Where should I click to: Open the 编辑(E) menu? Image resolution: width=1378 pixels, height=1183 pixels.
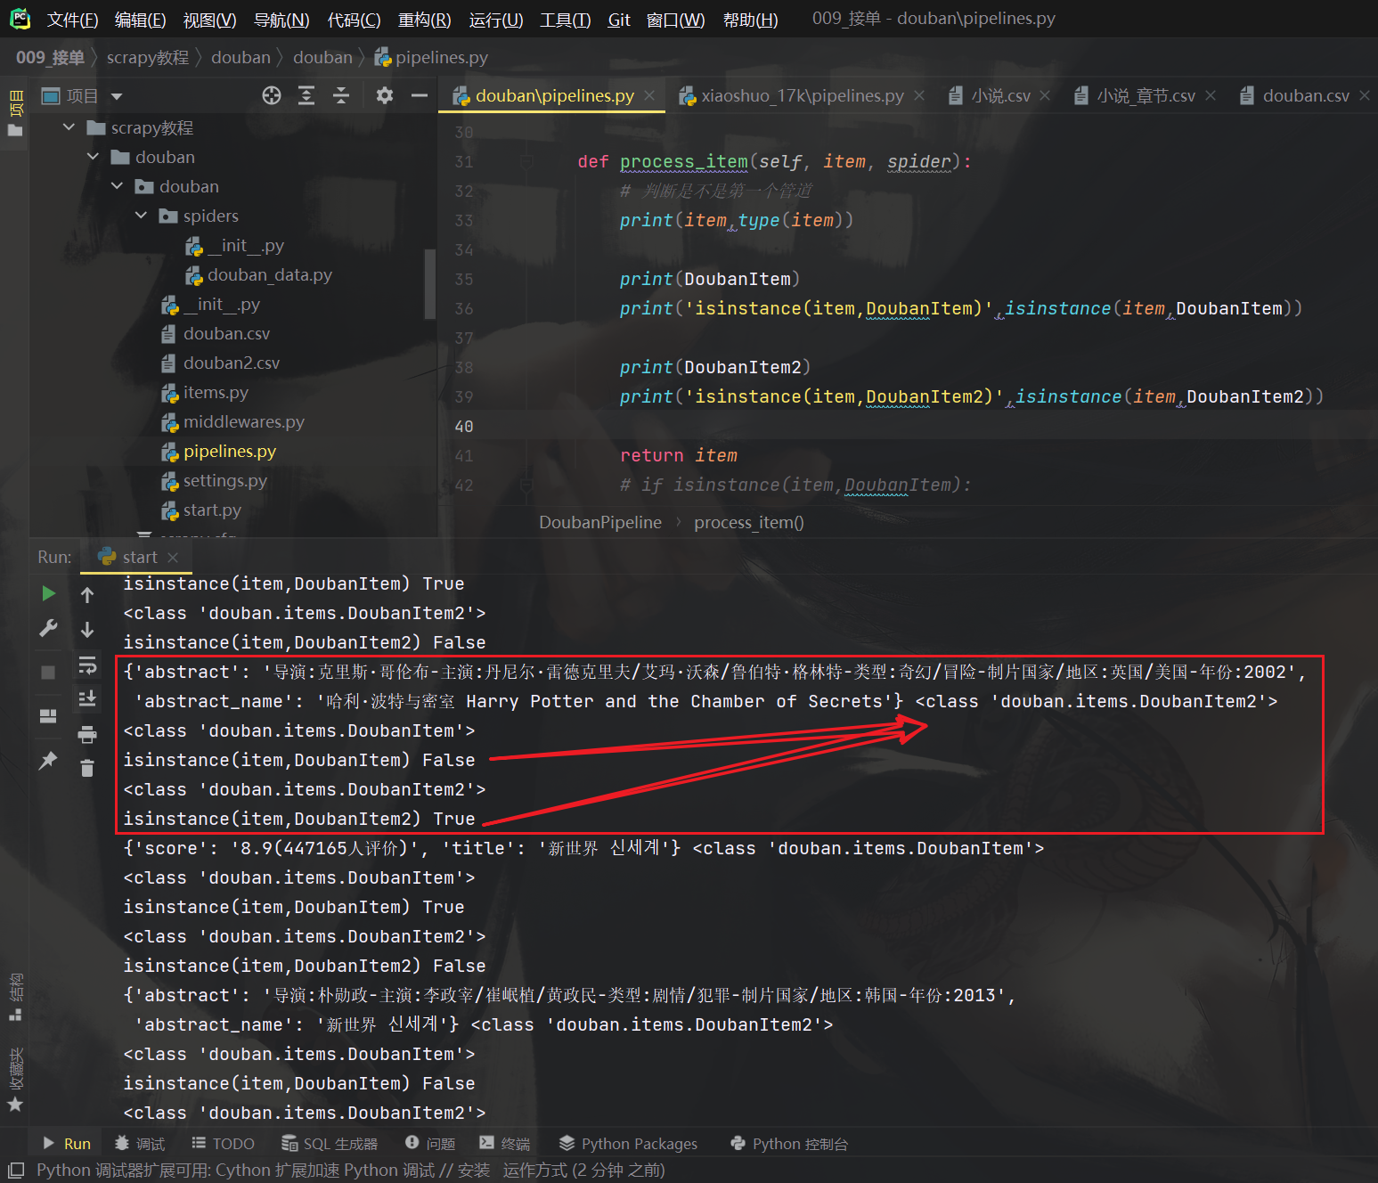click(x=140, y=20)
